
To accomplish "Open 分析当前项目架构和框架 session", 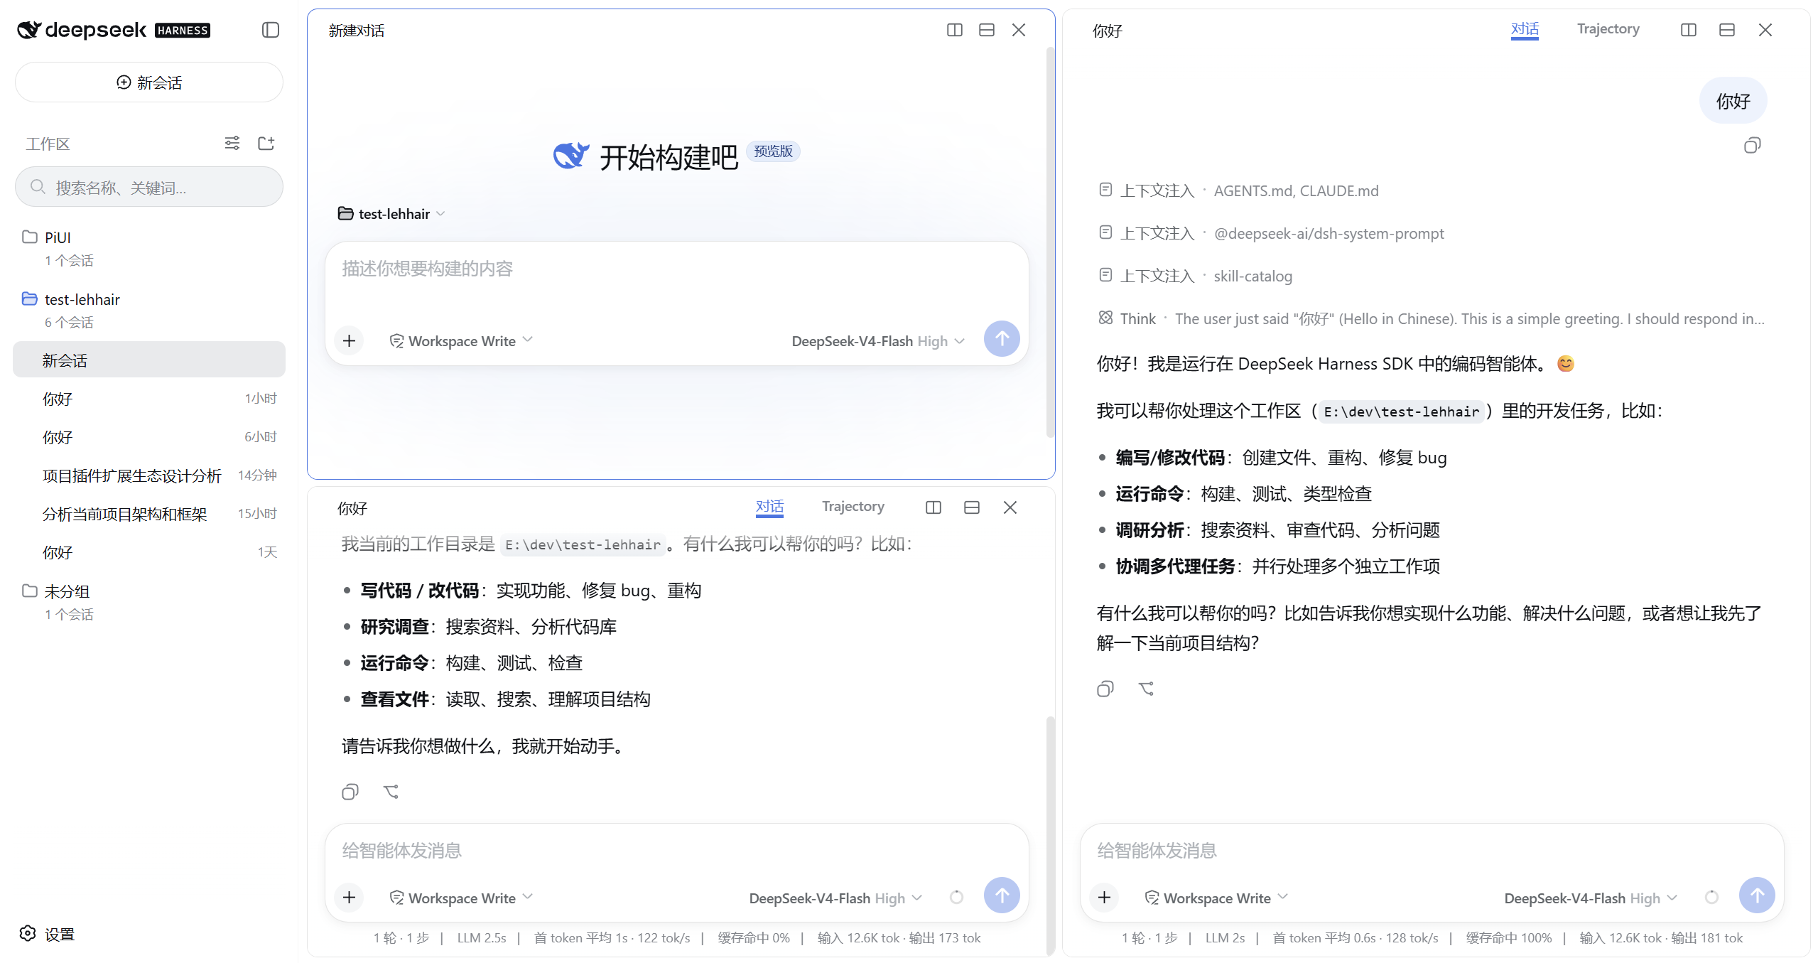I will 149,514.
